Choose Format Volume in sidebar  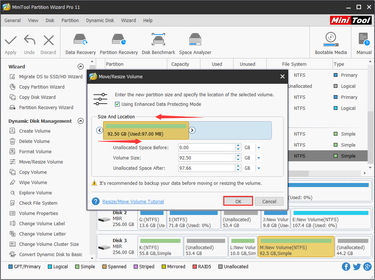point(30,151)
